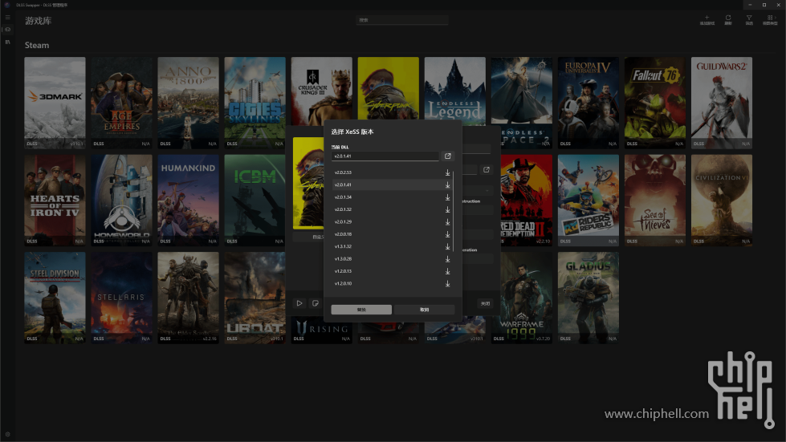
Task: Download XeSS version v2.0.0.18
Action: [x=448, y=234]
